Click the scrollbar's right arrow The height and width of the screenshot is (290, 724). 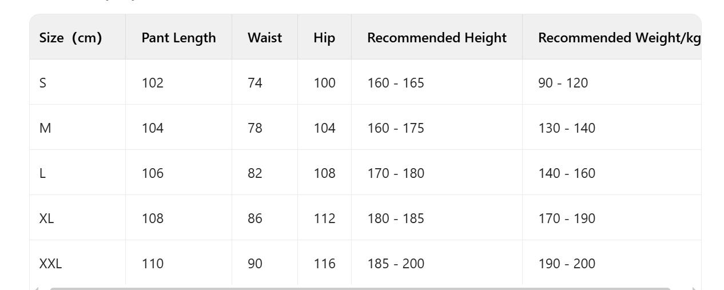click(x=694, y=288)
